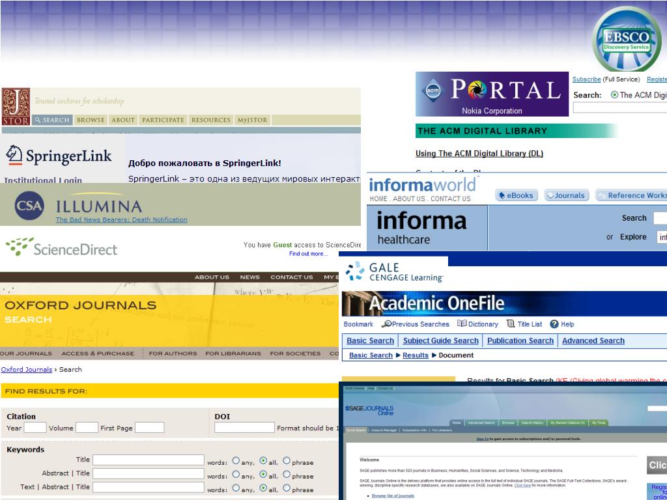The height and width of the screenshot is (500, 667).
Task: Click the Bookmark link in Academic OneFile
Action: (359, 324)
